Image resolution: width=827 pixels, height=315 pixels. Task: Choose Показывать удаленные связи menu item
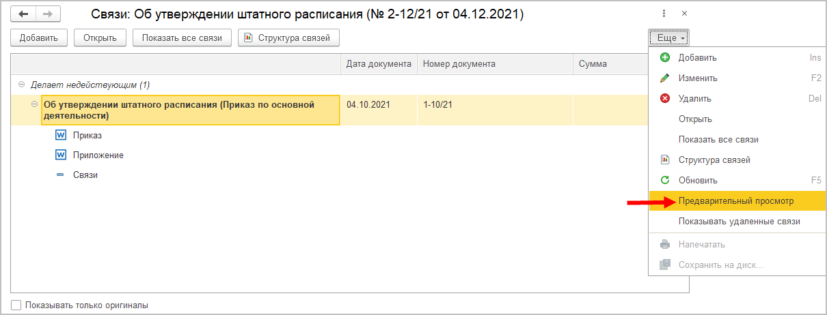click(x=739, y=222)
